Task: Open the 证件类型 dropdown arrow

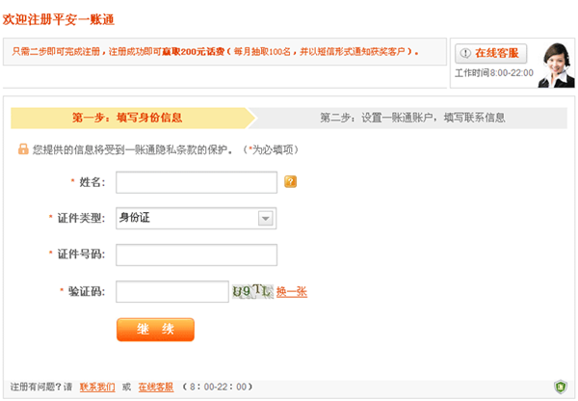Action: tap(266, 219)
